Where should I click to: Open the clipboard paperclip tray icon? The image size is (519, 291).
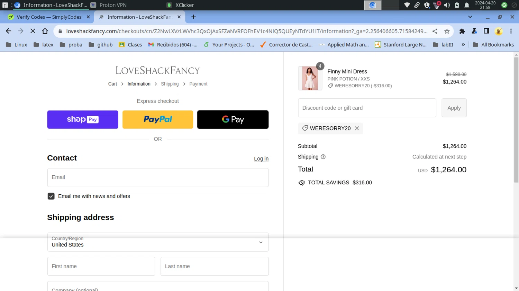(417, 5)
